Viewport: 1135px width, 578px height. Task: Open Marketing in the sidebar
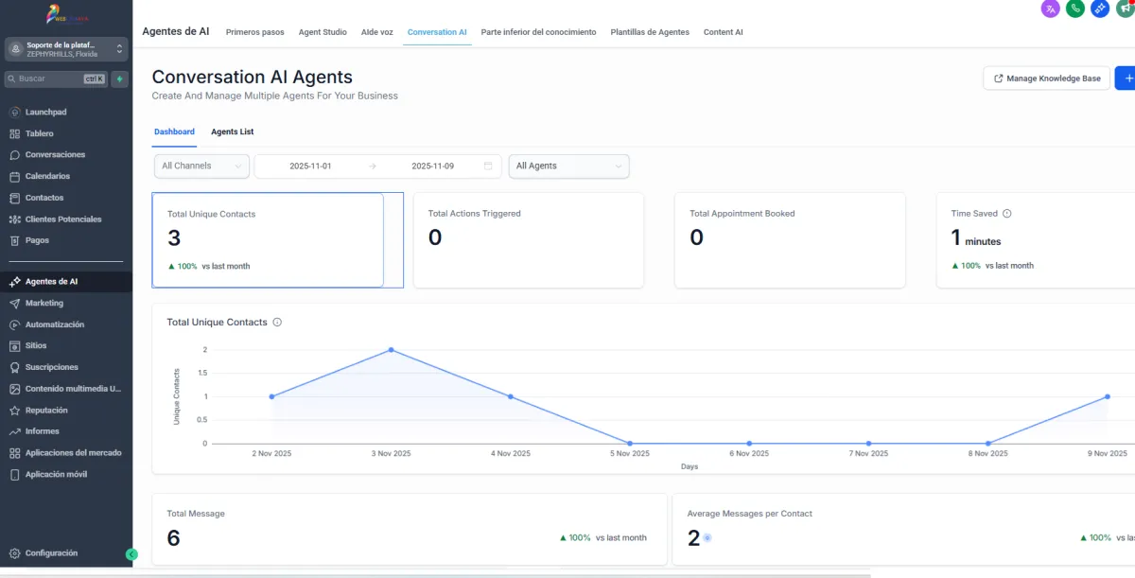click(x=44, y=304)
